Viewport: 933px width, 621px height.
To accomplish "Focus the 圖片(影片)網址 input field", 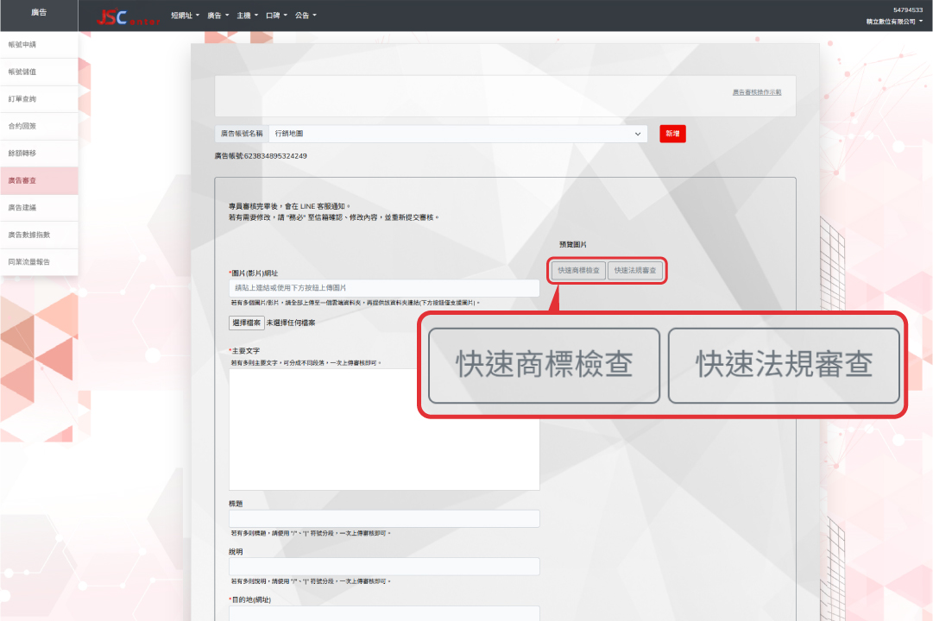I will coord(384,288).
